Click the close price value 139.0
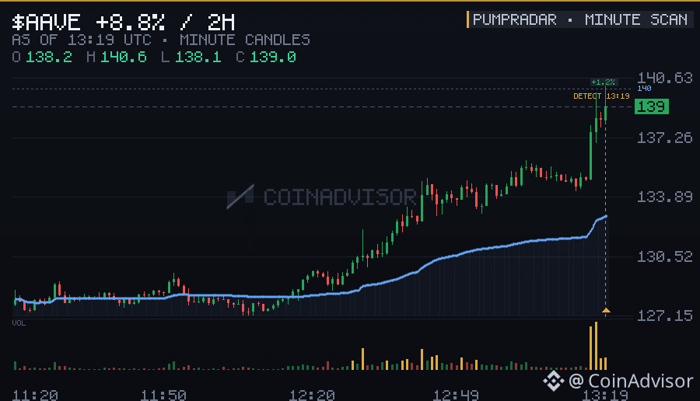700x401 pixels. [x=273, y=57]
